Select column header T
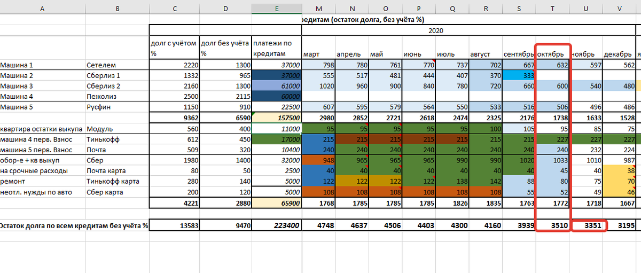 [552, 7]
